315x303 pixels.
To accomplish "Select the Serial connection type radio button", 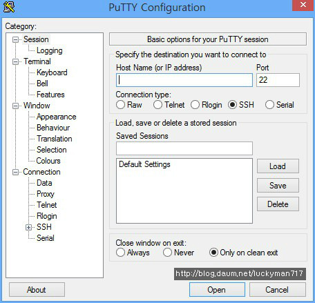I will coord(269,105).
